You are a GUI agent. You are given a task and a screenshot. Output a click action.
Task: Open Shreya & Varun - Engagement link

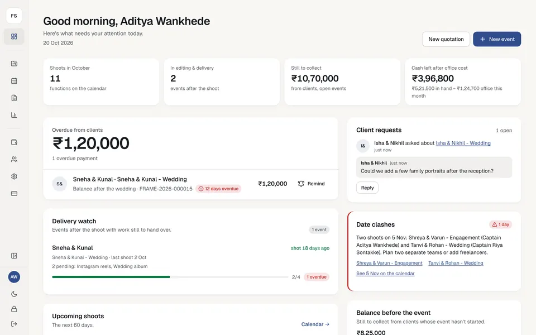click(x=389, y=263)
